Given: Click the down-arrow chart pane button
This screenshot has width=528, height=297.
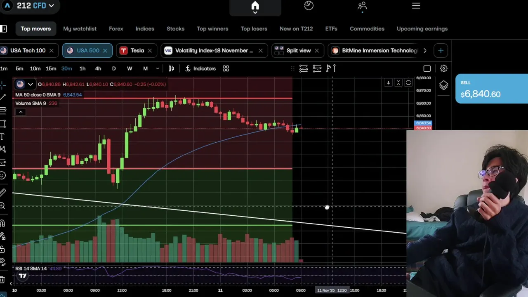Looking at the screenshot, I should (388, 83).
